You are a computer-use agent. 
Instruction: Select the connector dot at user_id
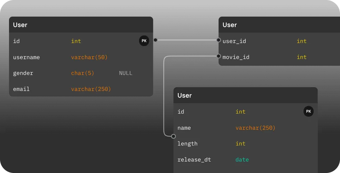(x=219, y=40)
